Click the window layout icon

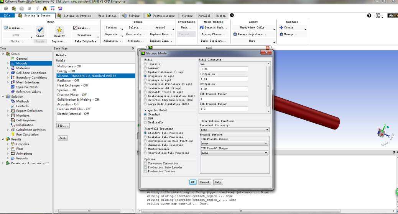[378, 15]
